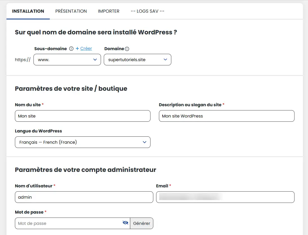This screenshot has height=235, width=308.
Task: Switch to the PRÉSENTATION tab
Action: (x=71, y=11)
